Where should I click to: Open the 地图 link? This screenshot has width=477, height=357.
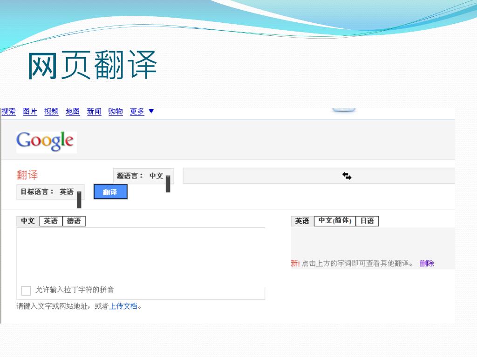pyautogui.click(x=72, y=112)
